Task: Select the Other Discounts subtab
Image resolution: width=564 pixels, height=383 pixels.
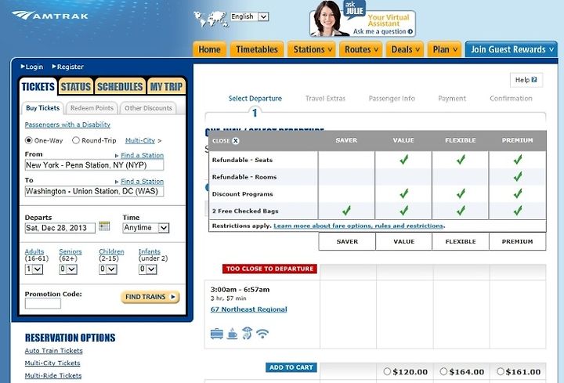Action: (148, 108)
